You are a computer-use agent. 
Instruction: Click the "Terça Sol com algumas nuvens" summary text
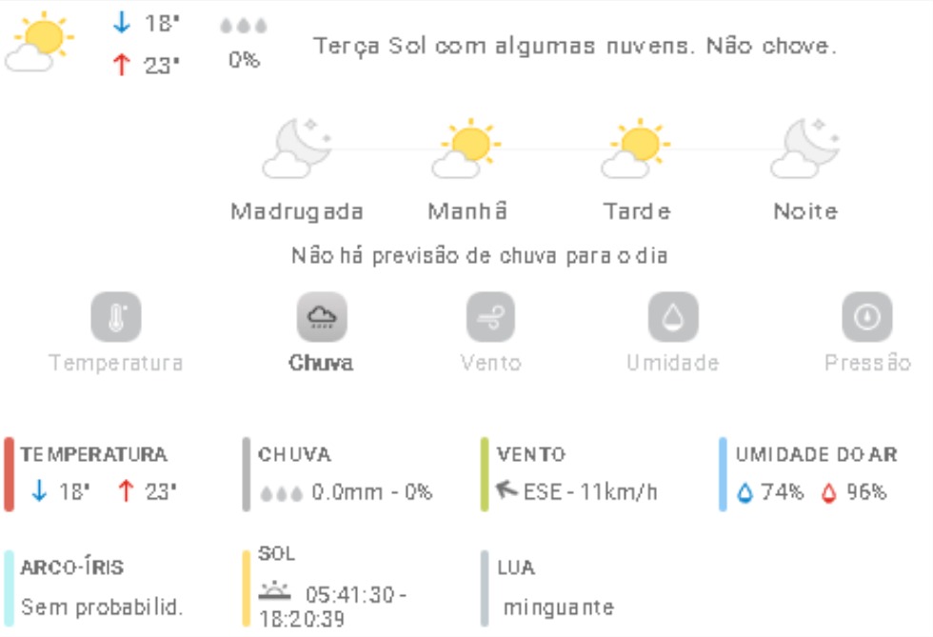pos(575,46)
